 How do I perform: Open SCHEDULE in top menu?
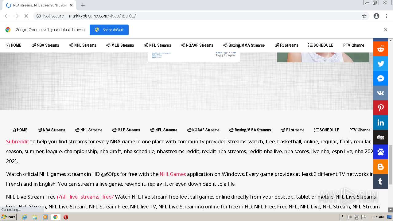coord(321,45)
